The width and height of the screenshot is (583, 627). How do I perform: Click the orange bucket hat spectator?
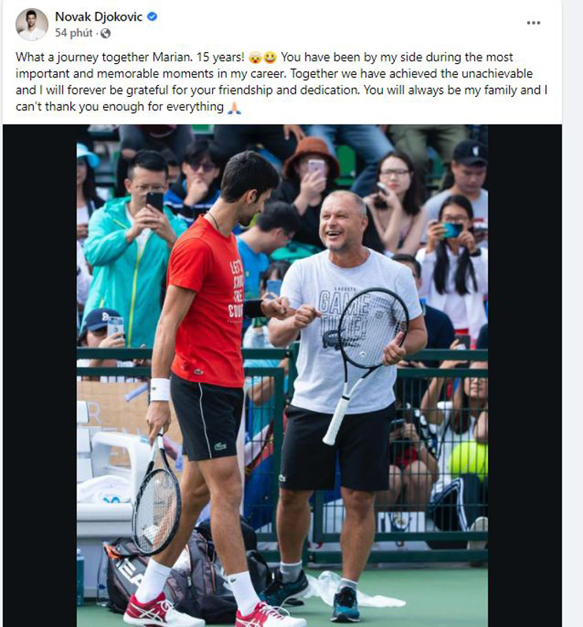312,156
